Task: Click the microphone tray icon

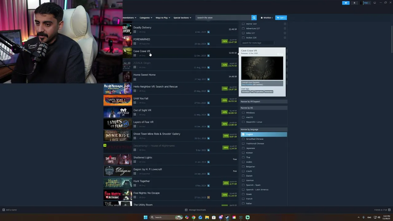Action: pyautogui.click(x=364, y=217)
